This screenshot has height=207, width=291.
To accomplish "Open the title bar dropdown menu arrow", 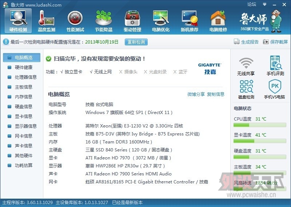I will (x=265, y=4).
